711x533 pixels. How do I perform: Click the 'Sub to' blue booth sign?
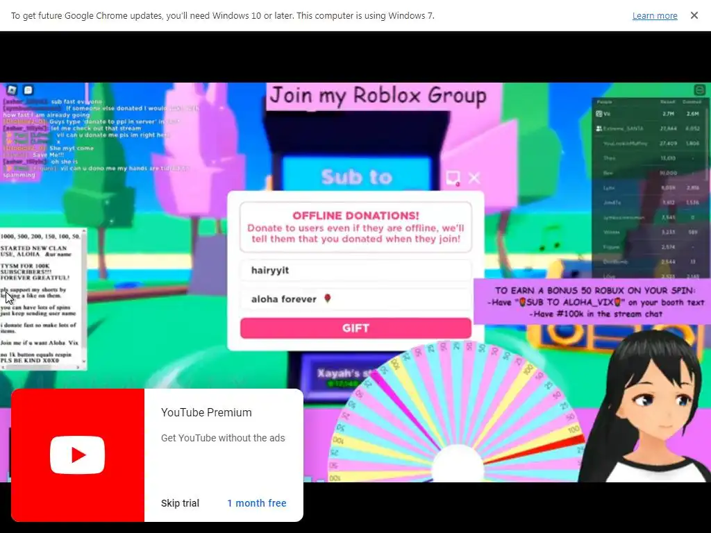coord(356,176)
